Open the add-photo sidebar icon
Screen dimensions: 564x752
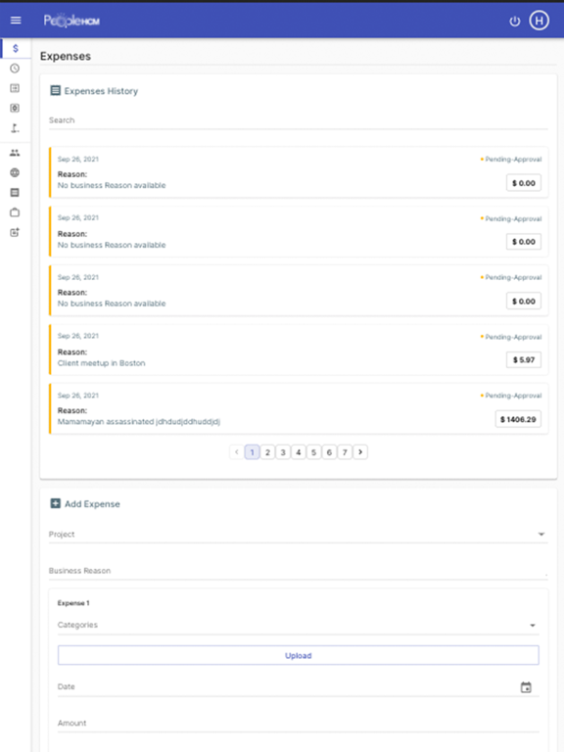[15, 232]
